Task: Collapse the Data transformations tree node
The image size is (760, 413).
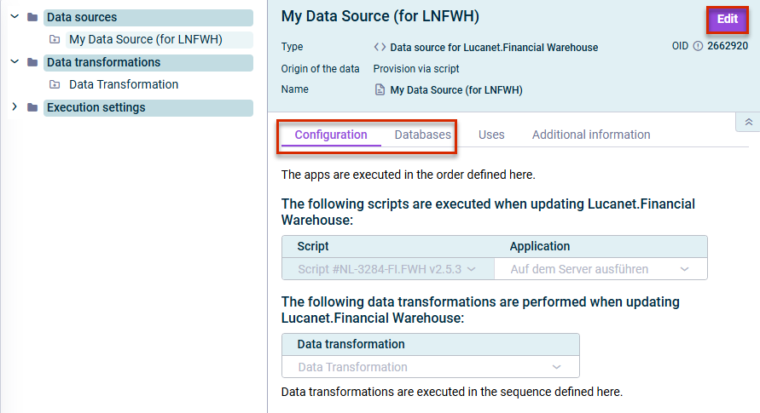Action: pyautogui.click(x=15, y=62)
